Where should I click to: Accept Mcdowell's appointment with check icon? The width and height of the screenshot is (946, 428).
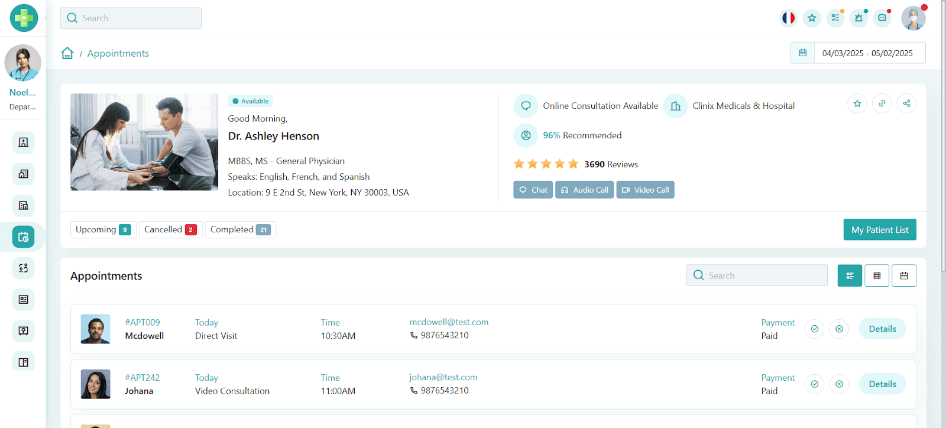pyautogui.click(x=815, y=329)
